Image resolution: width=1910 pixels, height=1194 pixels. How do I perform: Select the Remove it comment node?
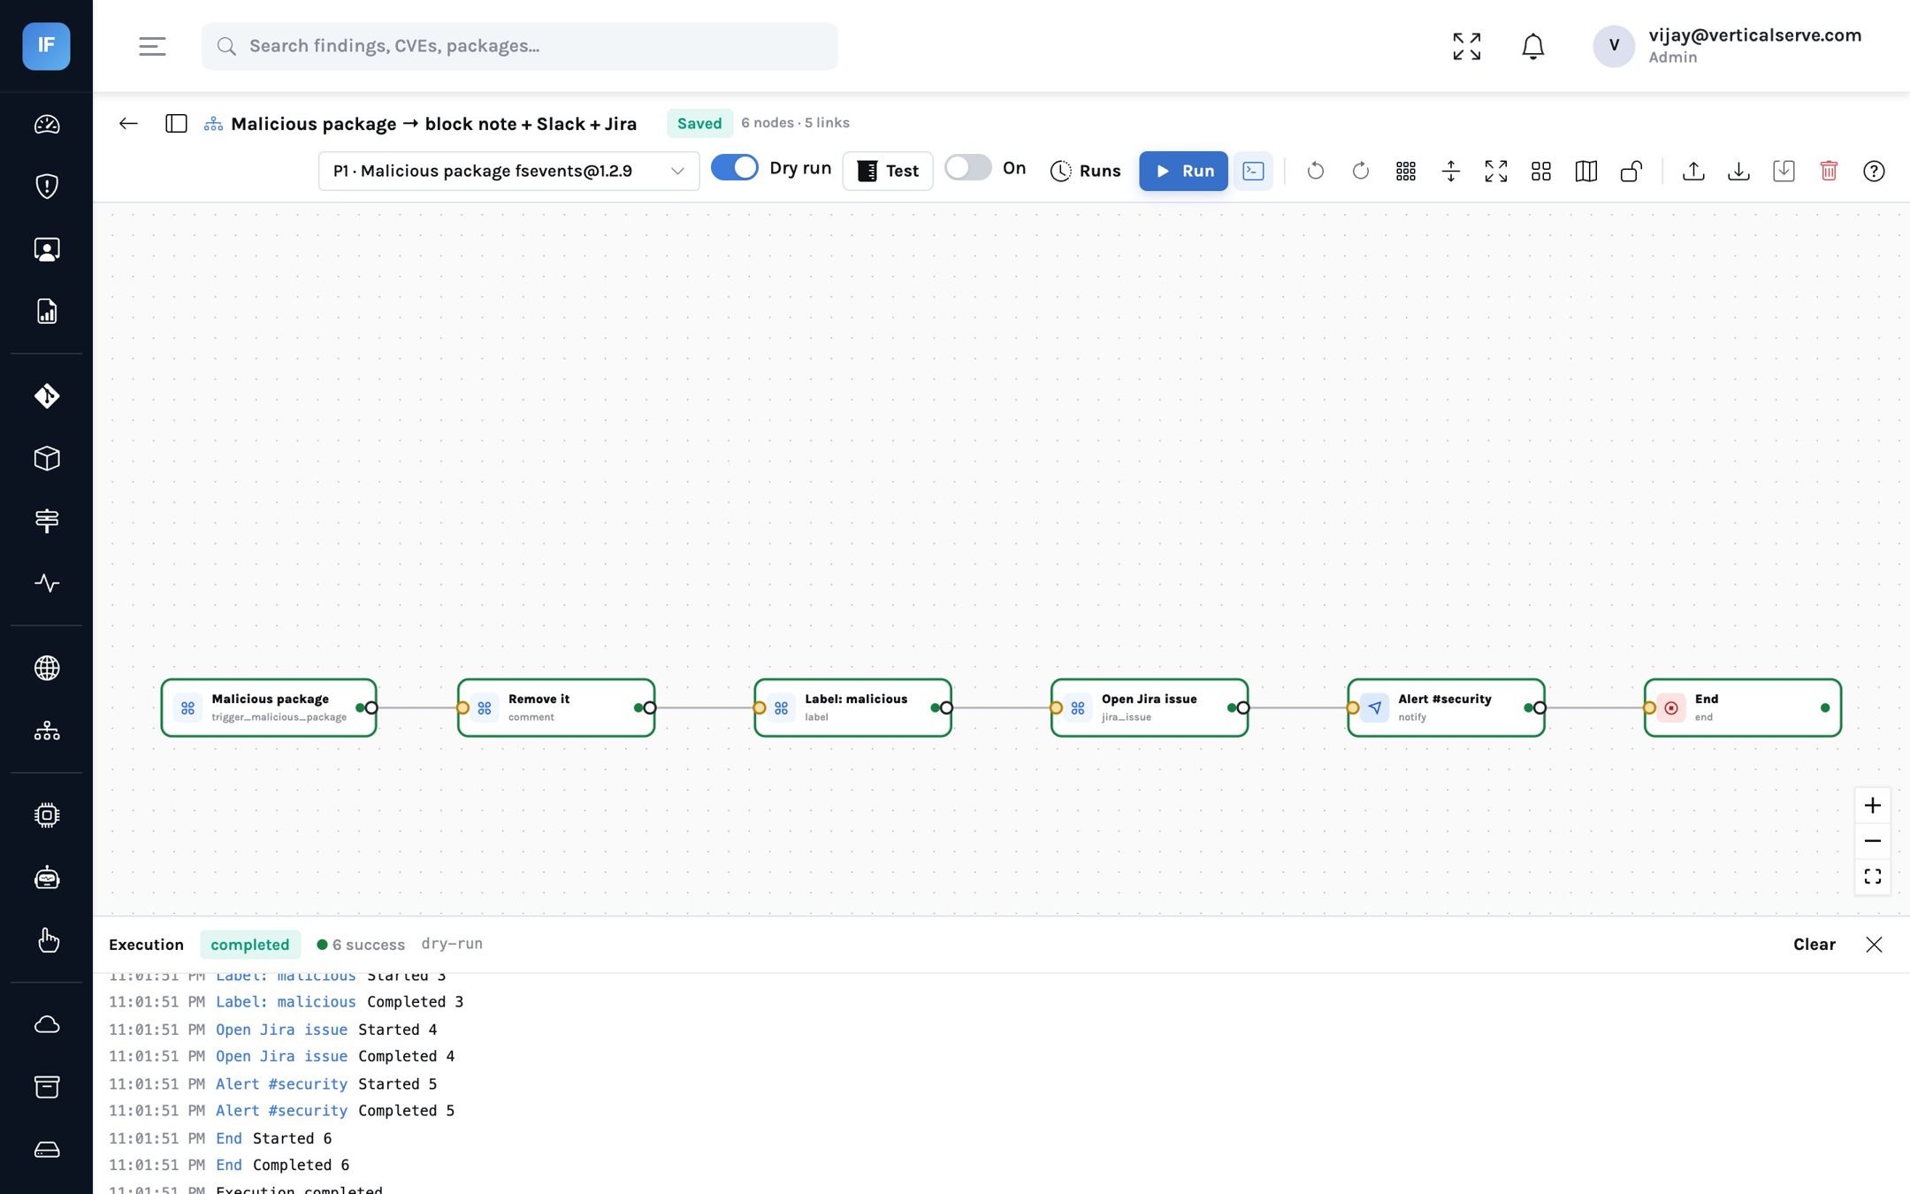click(x=556, y=708)
